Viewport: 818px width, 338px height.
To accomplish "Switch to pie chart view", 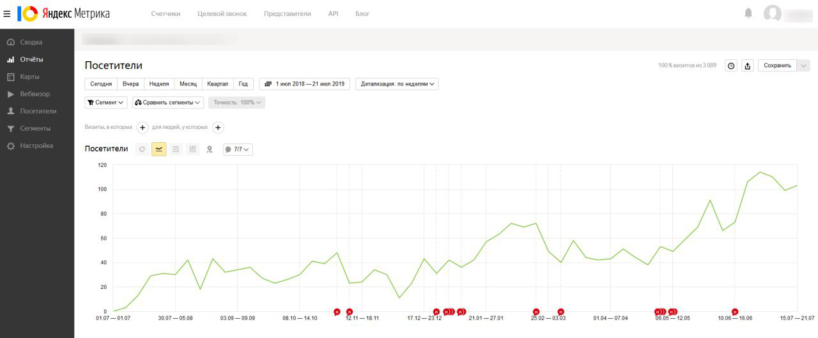I will coord(142,149).
